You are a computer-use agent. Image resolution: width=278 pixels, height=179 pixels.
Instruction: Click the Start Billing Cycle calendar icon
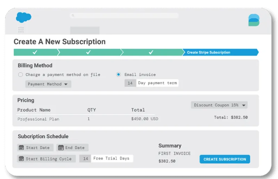point(21,159)
